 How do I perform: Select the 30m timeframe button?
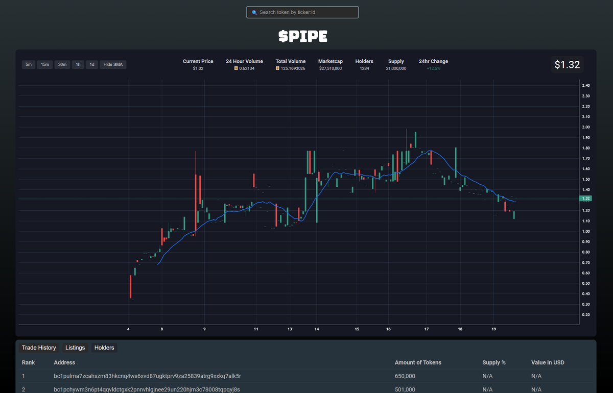click(x=62, y=64)
